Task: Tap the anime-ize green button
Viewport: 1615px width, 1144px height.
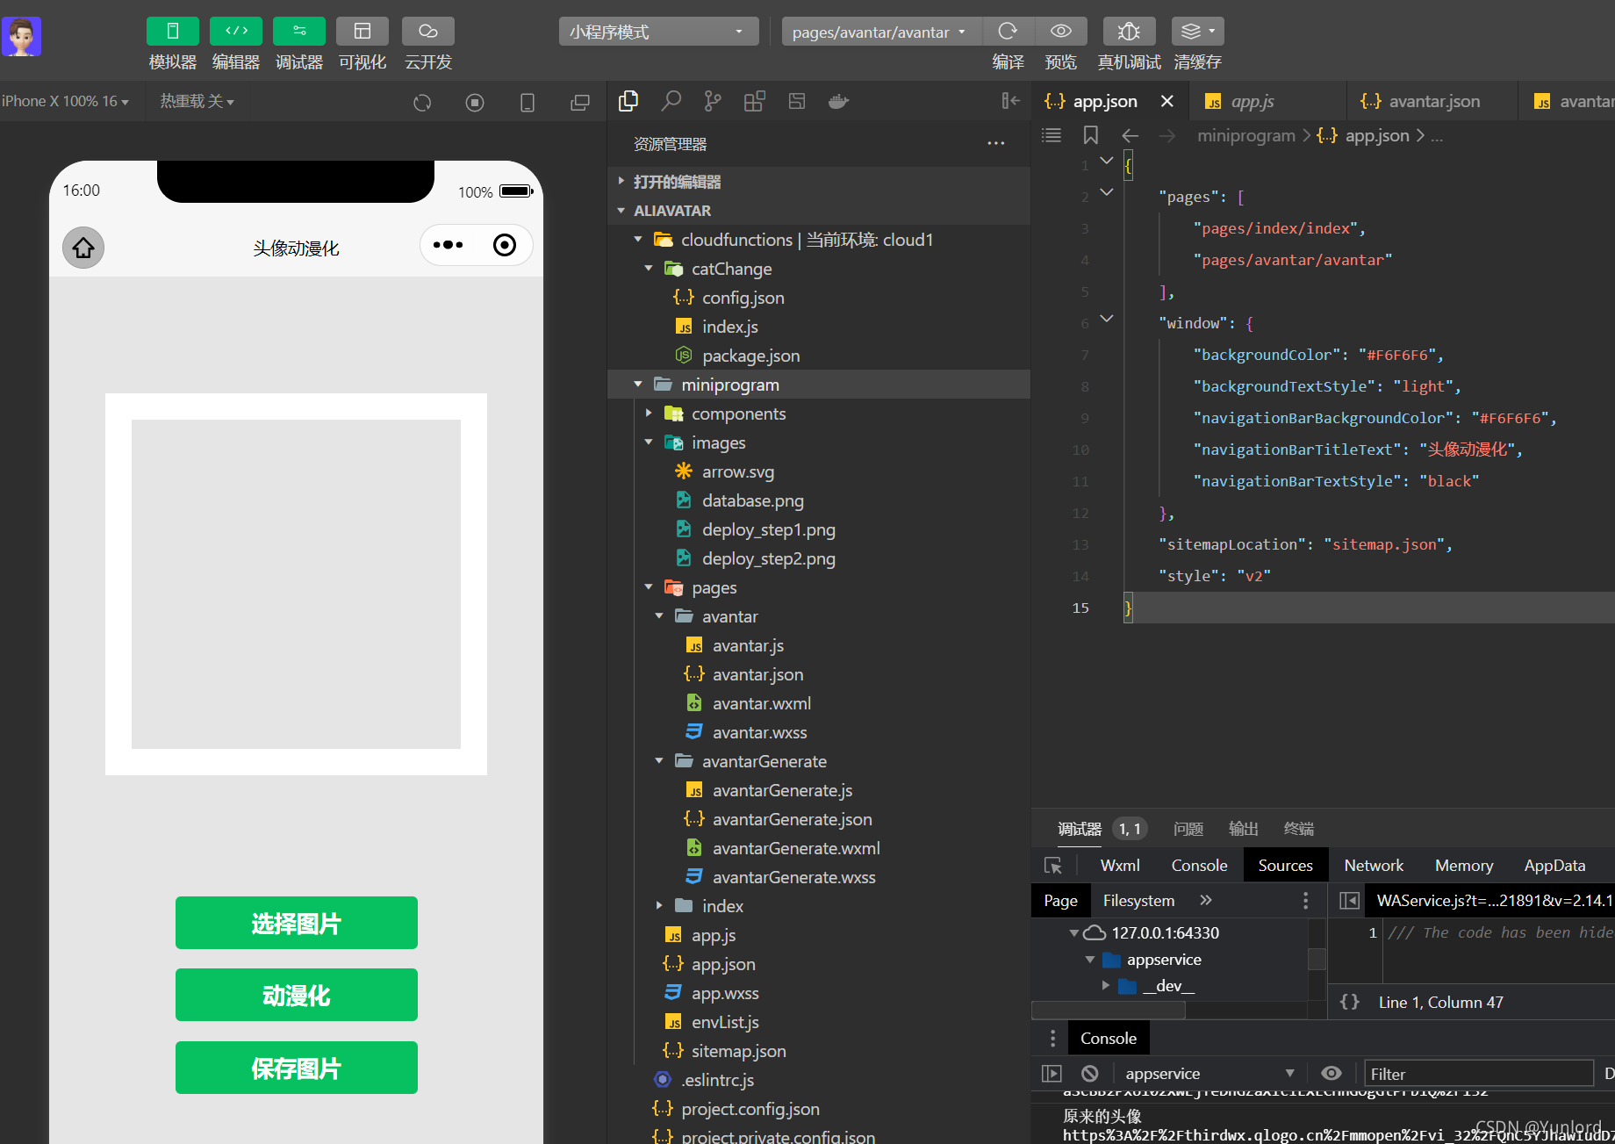Action: click(x=297, y=995)
